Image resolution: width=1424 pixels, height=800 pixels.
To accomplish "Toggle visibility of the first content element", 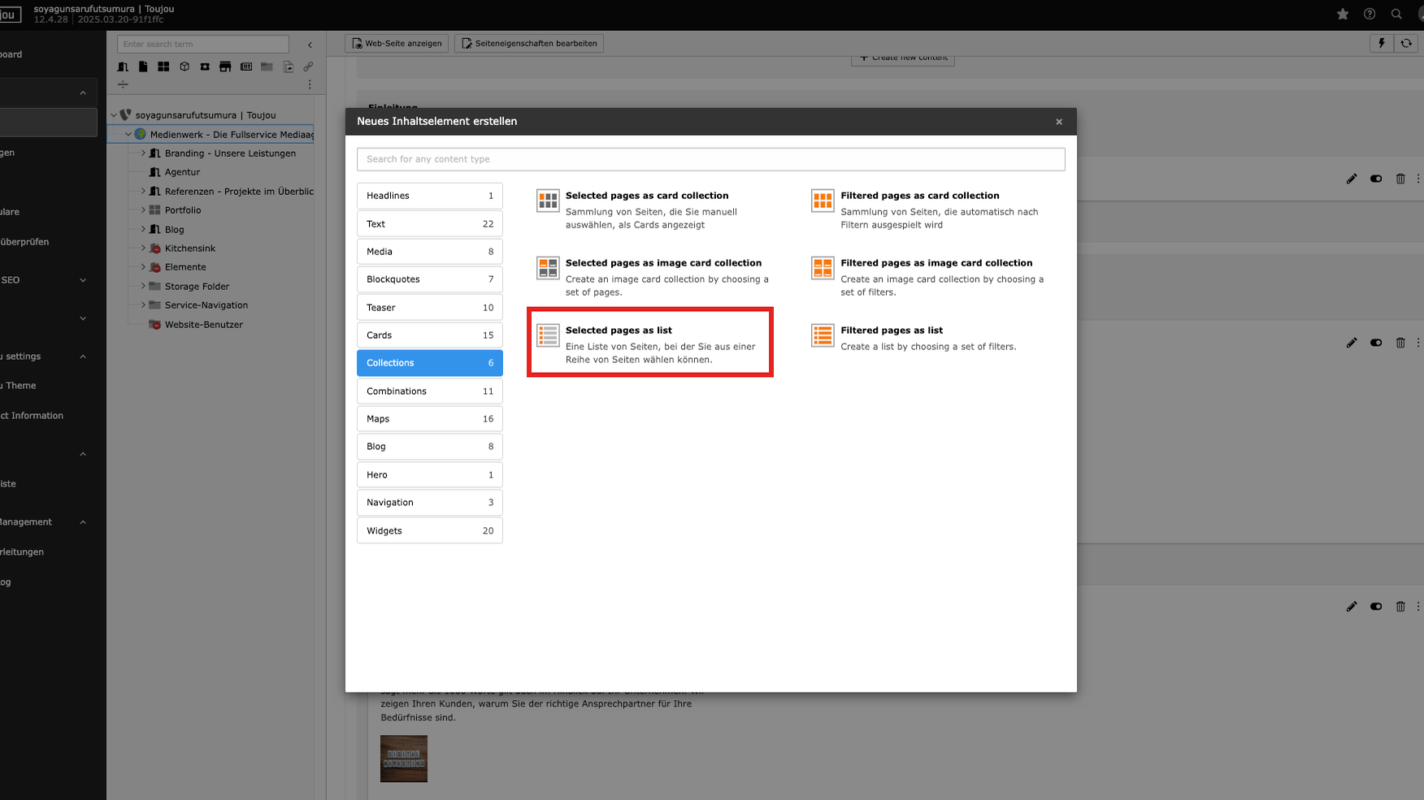I will [x=1376, y=179].
